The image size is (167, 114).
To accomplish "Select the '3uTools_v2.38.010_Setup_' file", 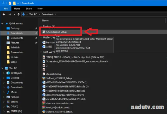I will pyautogui.click(x=60, y=112).
